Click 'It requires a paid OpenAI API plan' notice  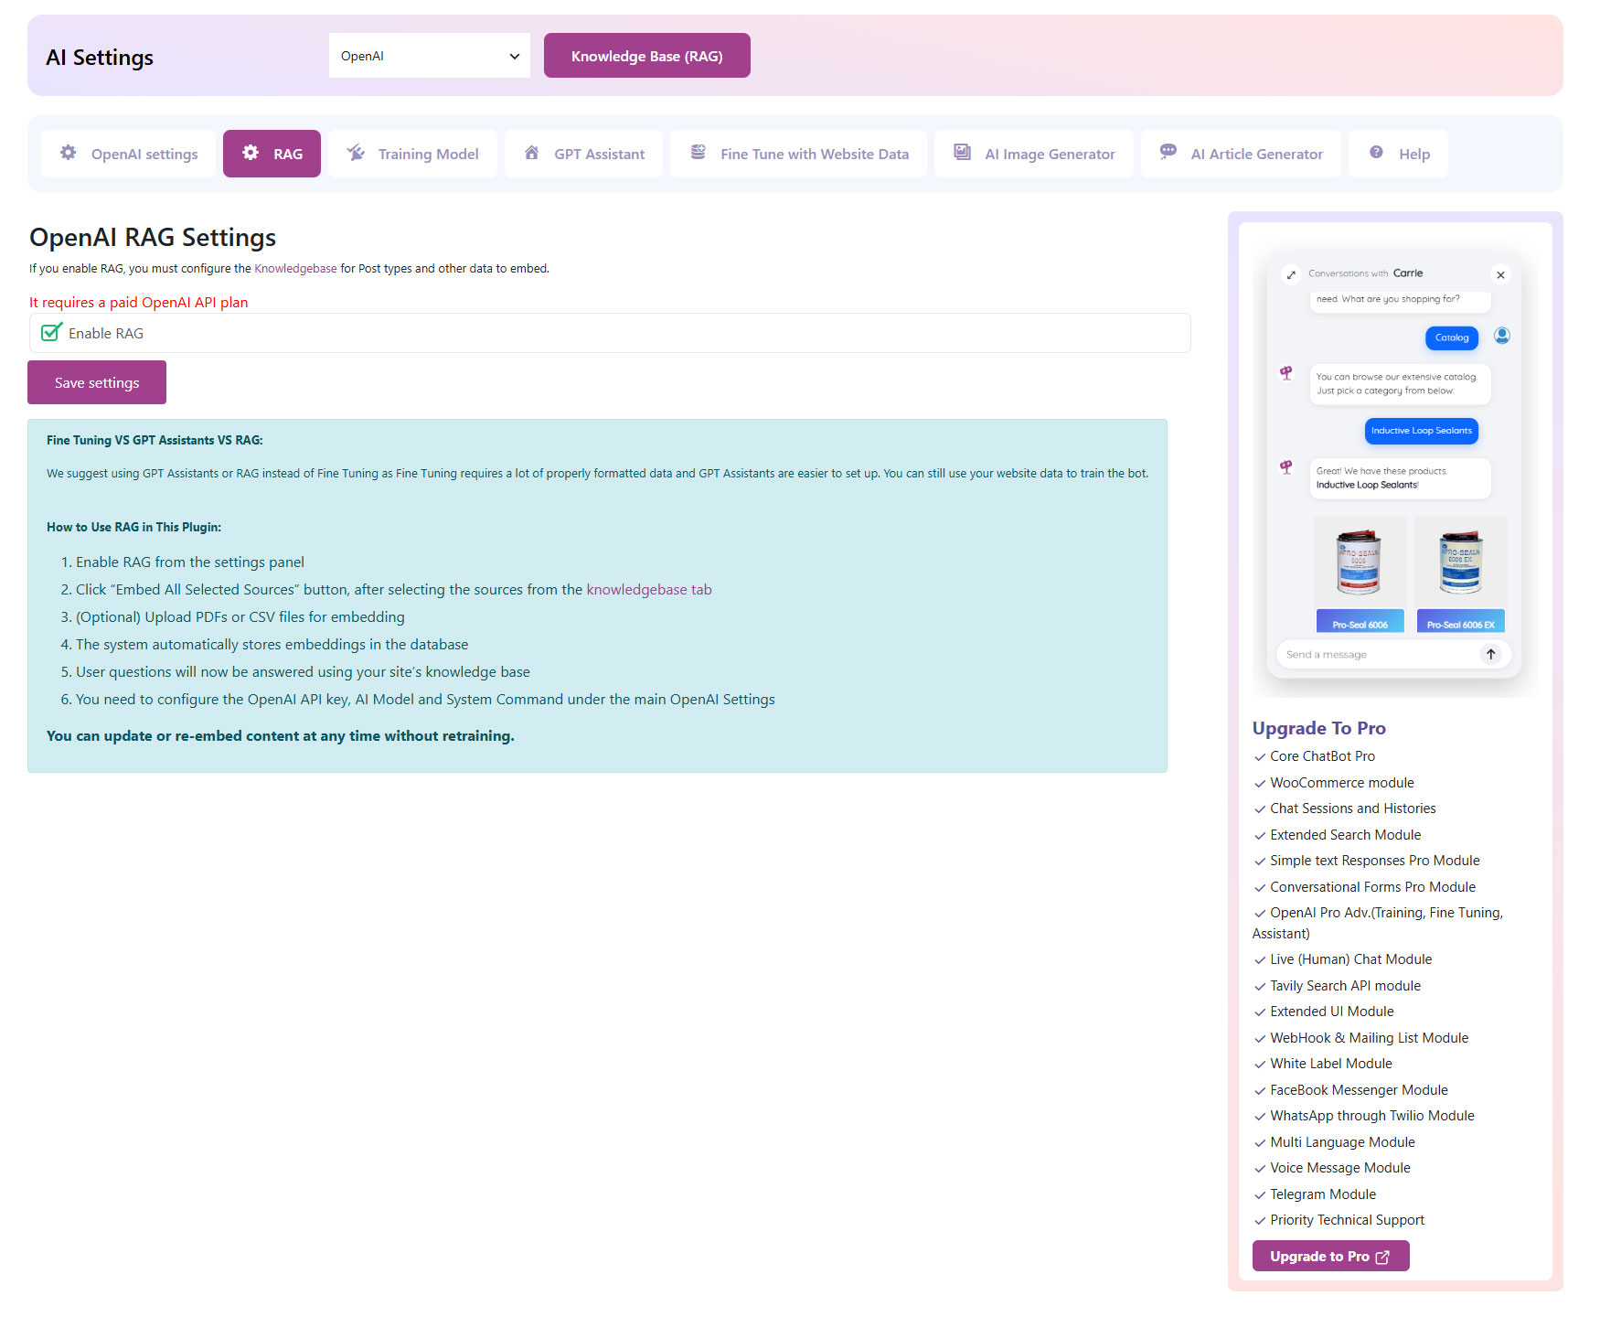coord(139,303)
